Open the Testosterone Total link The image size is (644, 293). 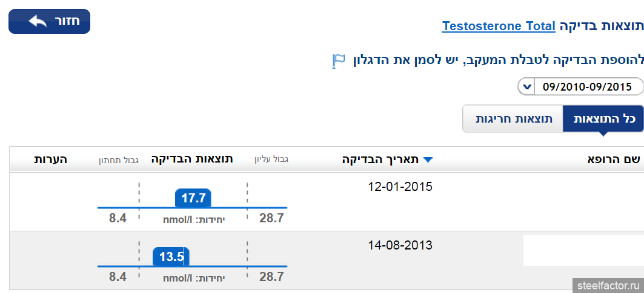[x=499, y=26]
